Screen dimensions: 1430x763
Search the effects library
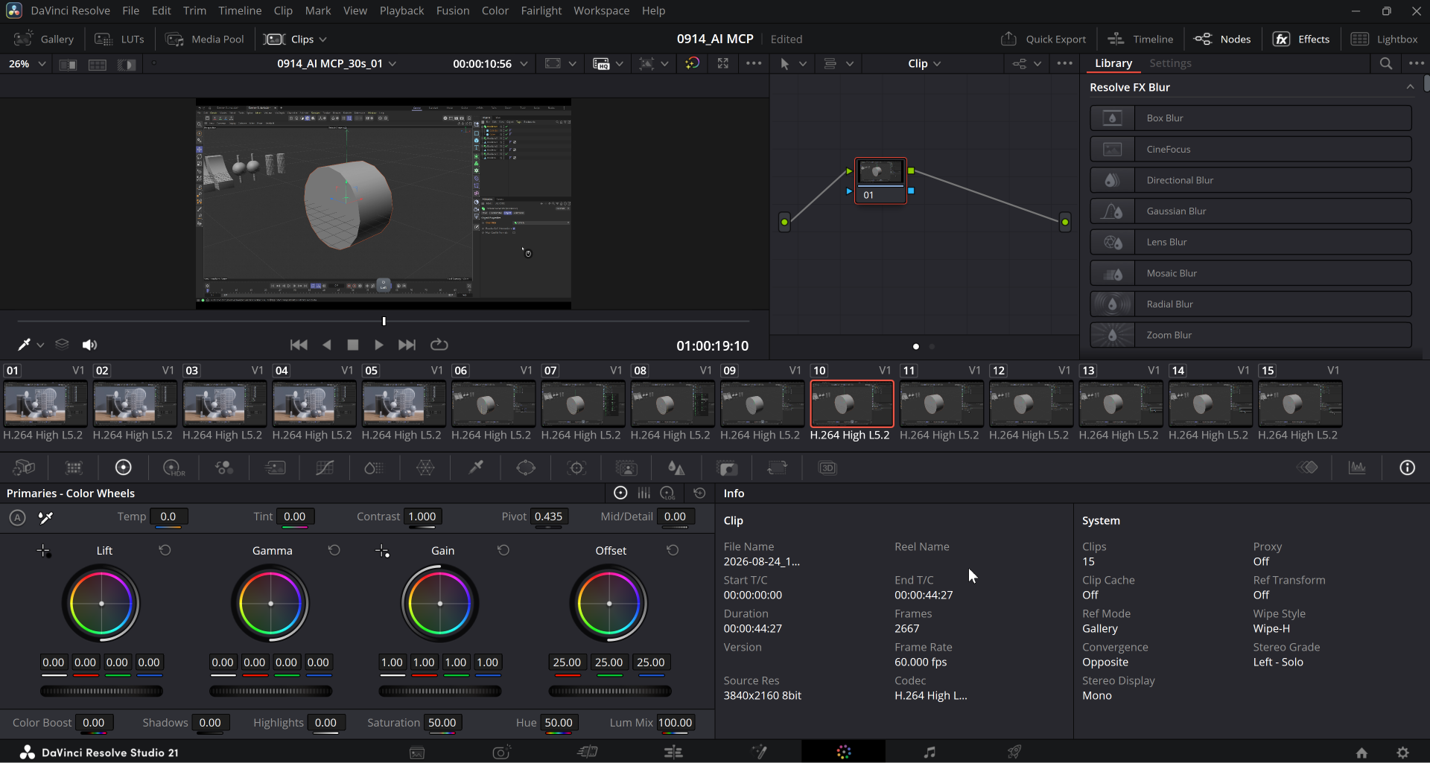pyautogui.click(x=1385, y=63)
